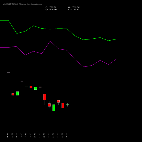Click the red candle on 28 Jul
Screen dimensions: 142x142
click(x=63, y=106)
